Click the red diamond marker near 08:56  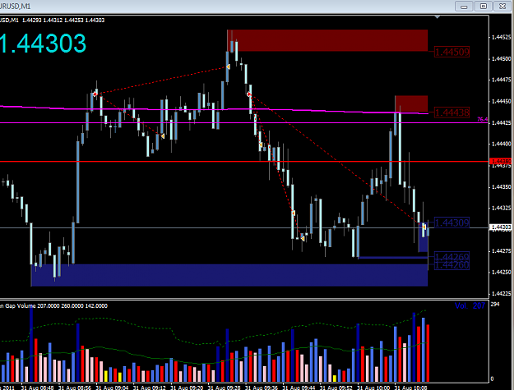[x=95, y=94]
